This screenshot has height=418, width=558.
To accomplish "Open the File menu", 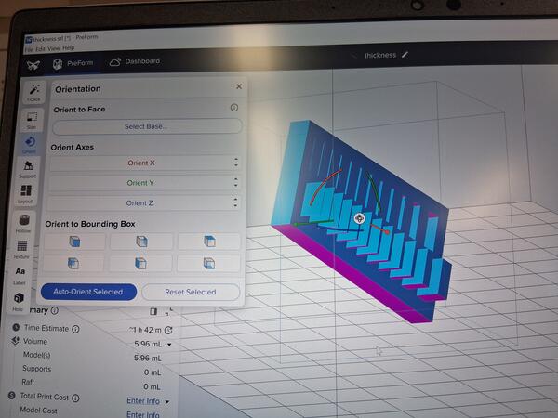I will click(29, 49).
